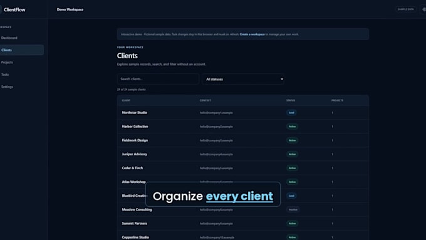Click Cedar & Finch's Active status badge
426x240 pixels.
pos(292,168)
